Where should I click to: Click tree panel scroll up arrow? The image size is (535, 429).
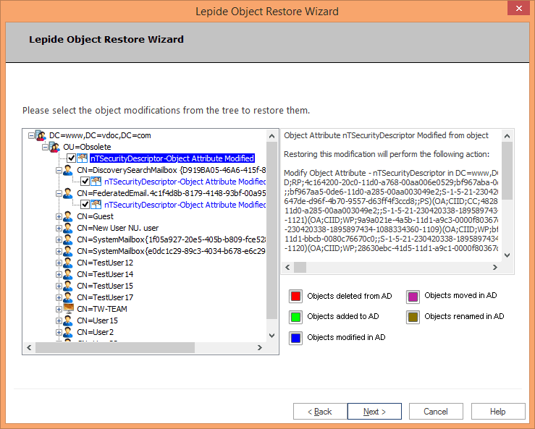tap(271, 136)
